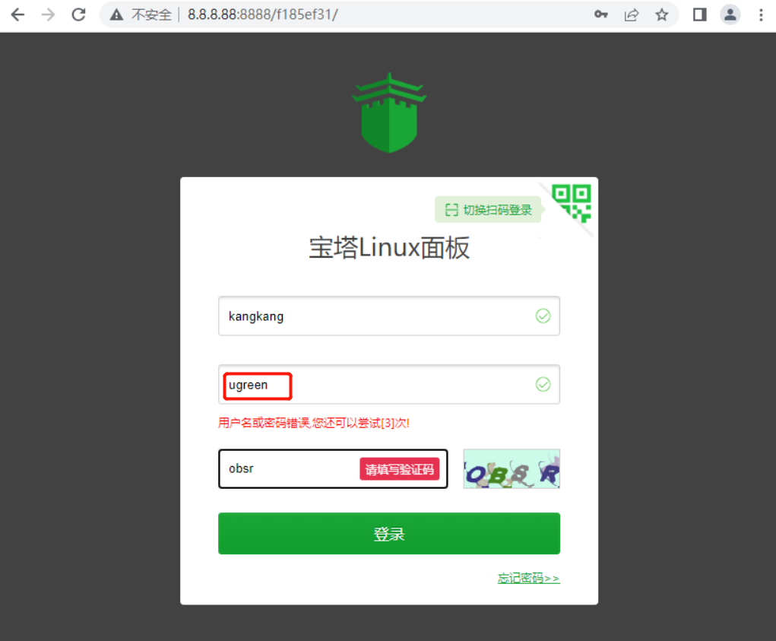Click the address bar URL
The image size is (776, 641).
(262, 15)
